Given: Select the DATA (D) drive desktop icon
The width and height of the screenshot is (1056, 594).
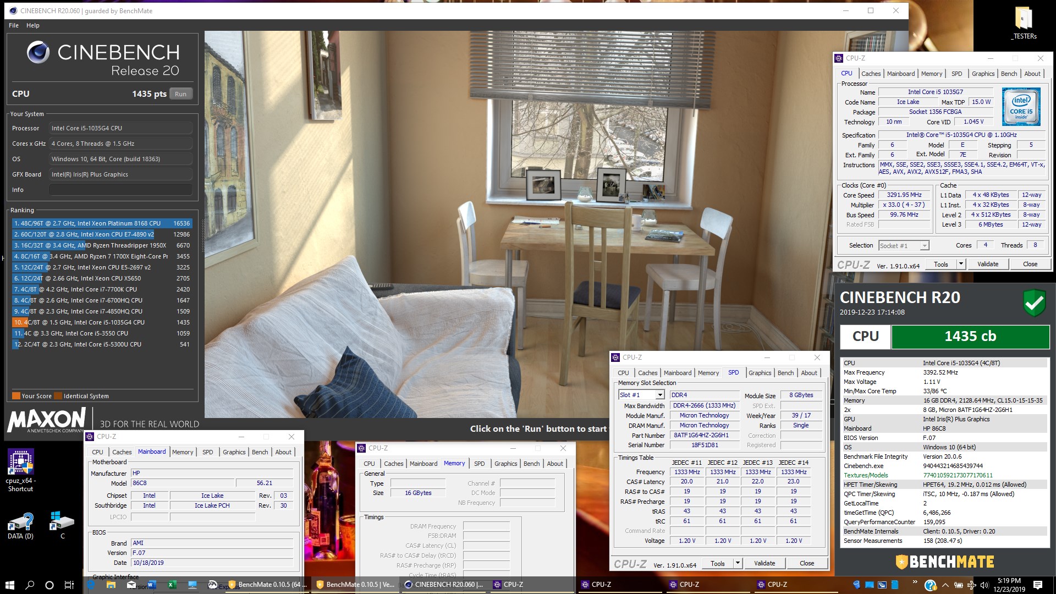Looking at the screenshot, I should (x=20, y=526).
